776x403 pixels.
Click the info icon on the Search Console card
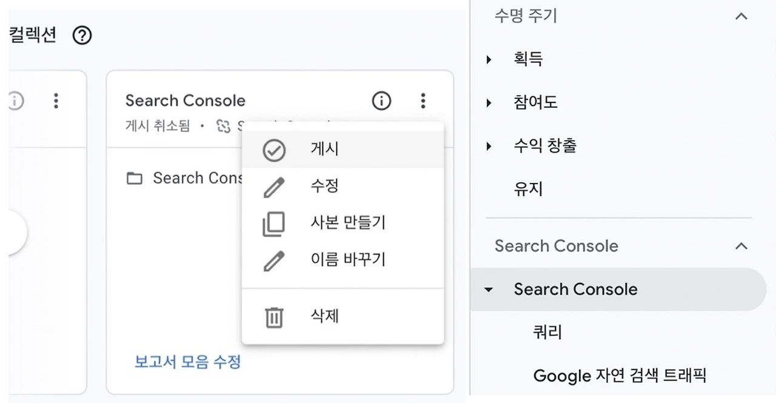(x=381, y=101)
